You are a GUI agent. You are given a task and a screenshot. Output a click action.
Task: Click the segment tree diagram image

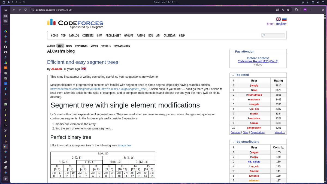click(x=103, y=165)
